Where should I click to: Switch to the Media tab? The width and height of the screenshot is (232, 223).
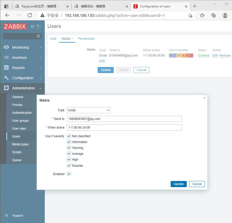coord(67,39)
